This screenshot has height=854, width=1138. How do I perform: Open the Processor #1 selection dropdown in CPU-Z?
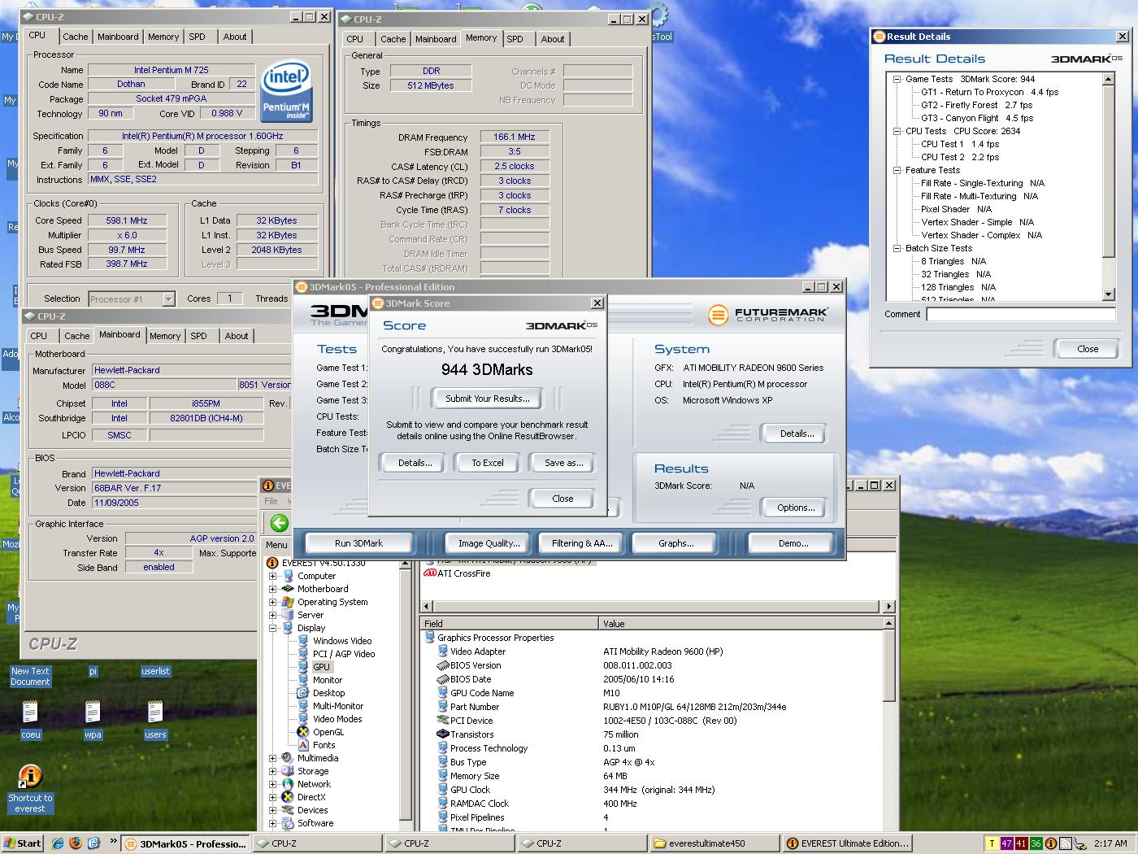click(x=168, y=298)
